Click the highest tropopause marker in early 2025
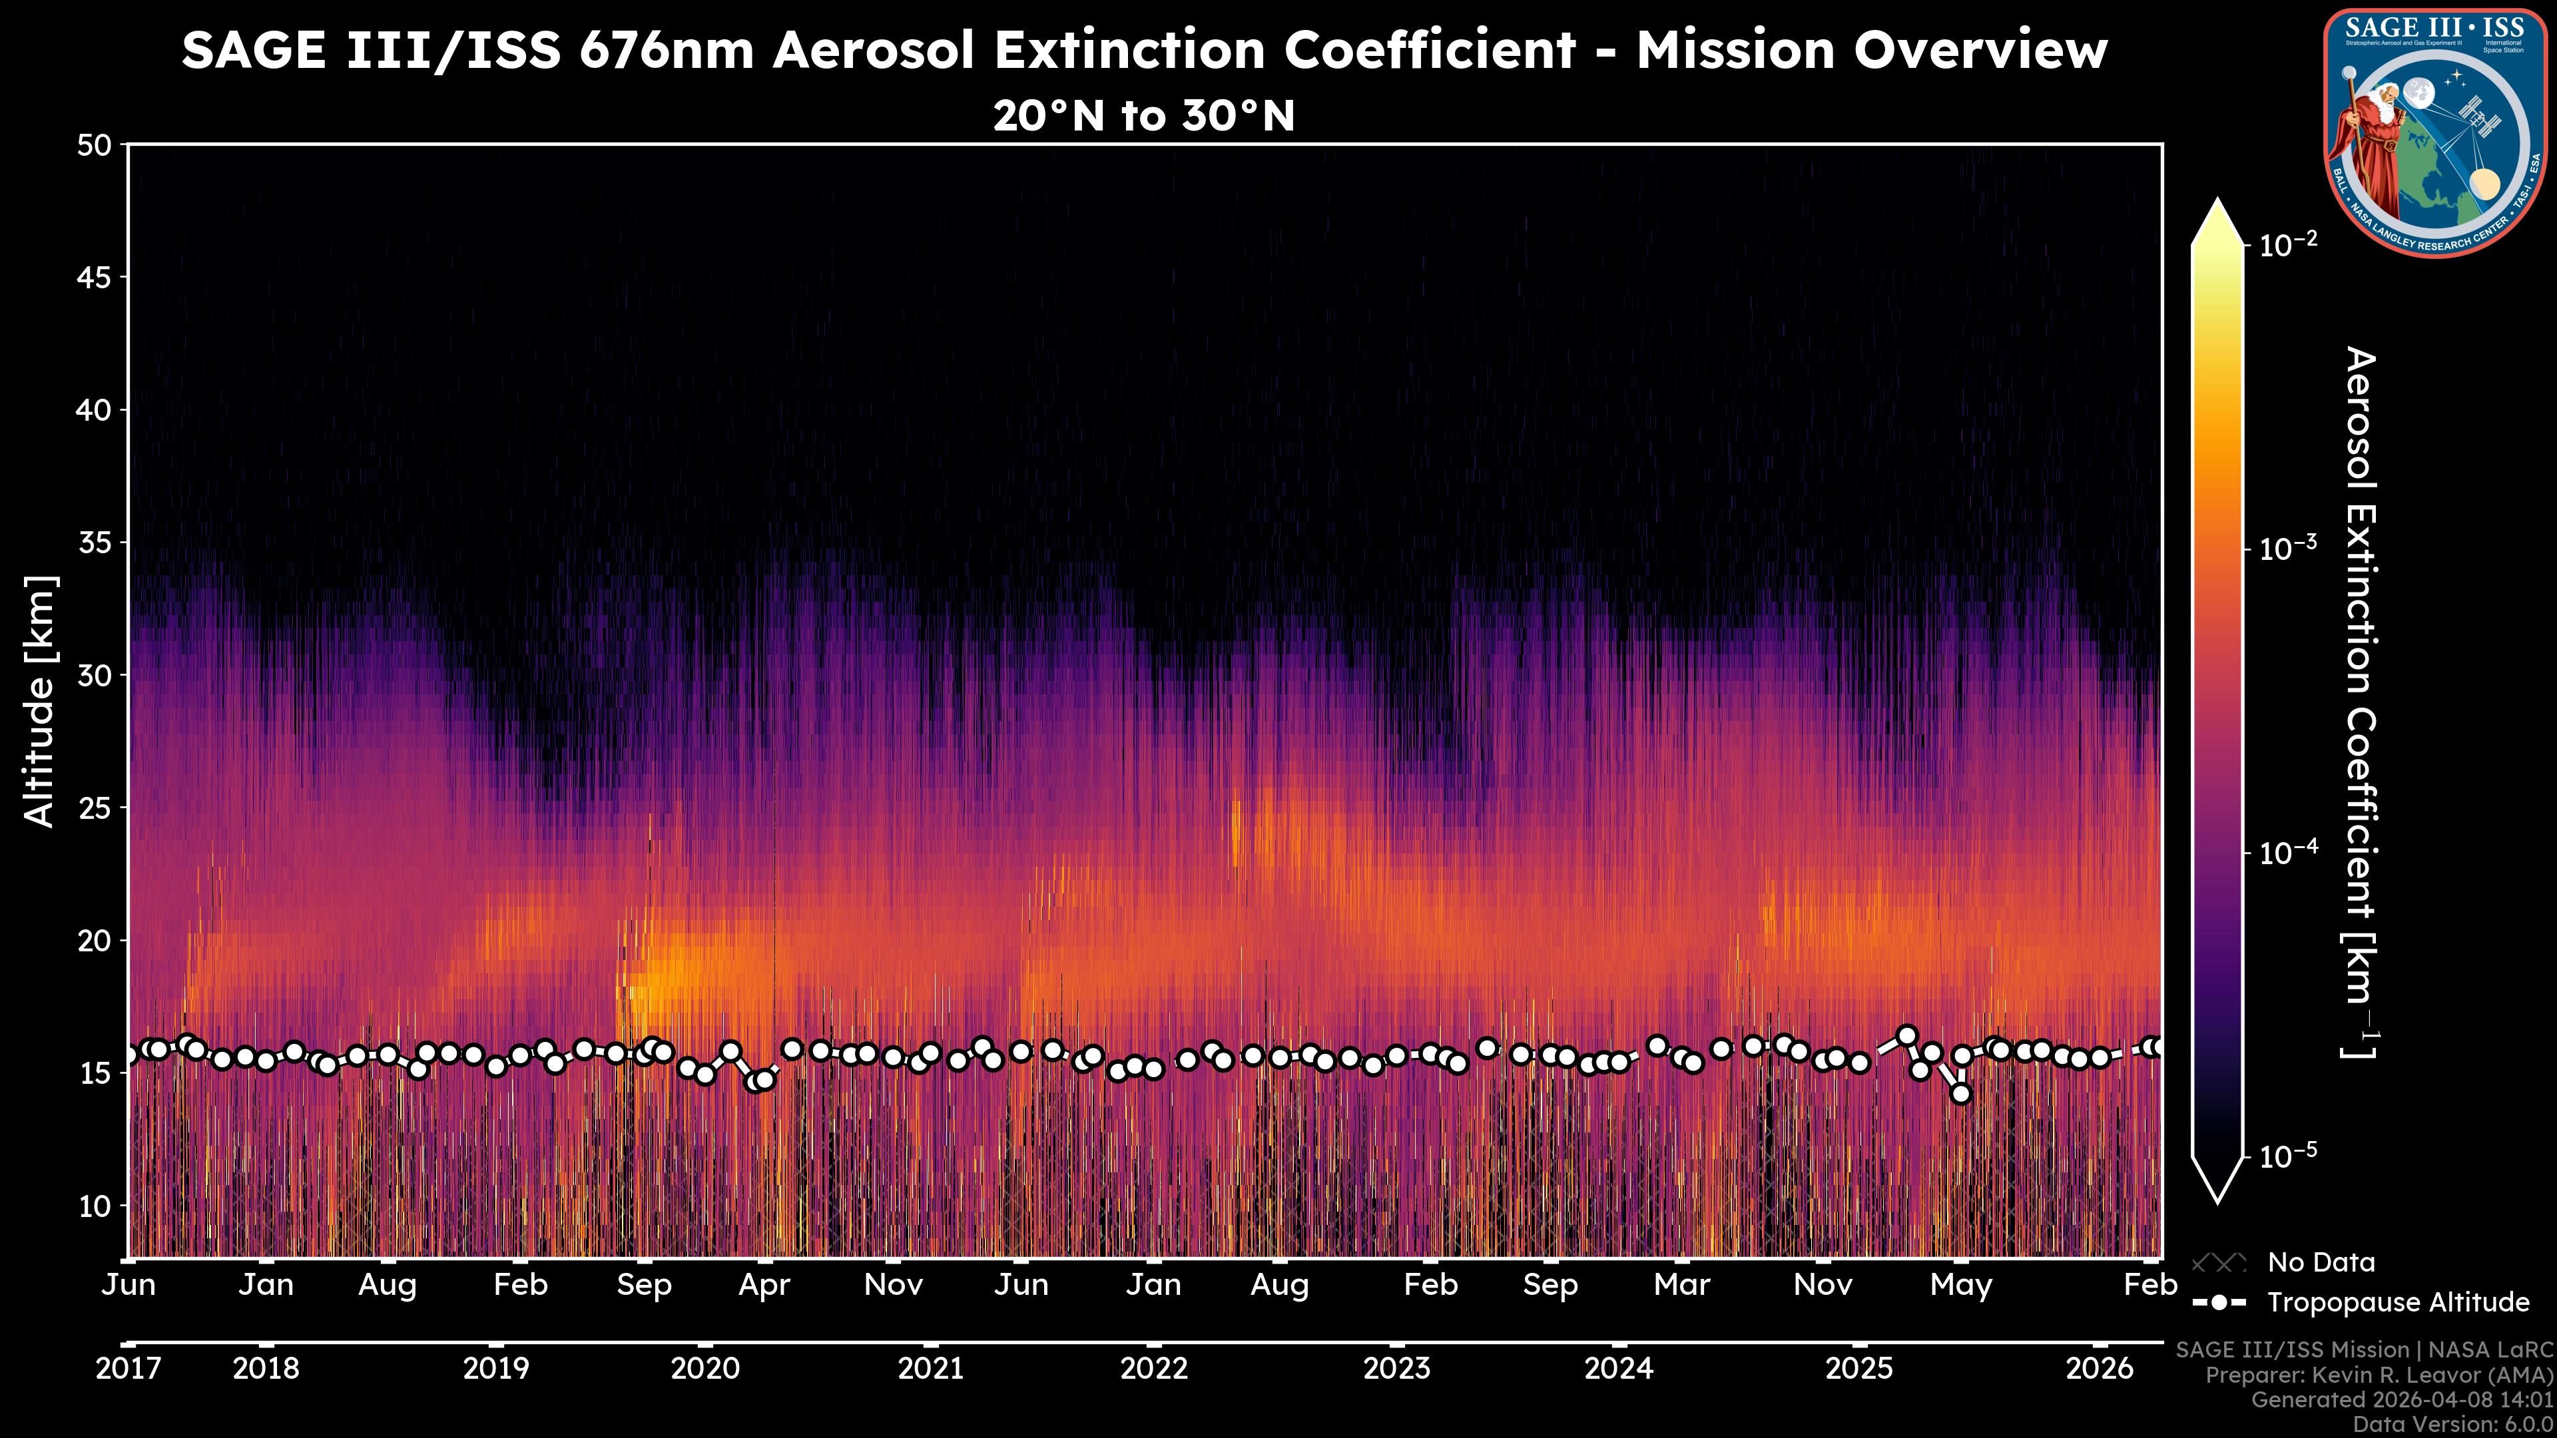 click(x=1907, y=1035)
